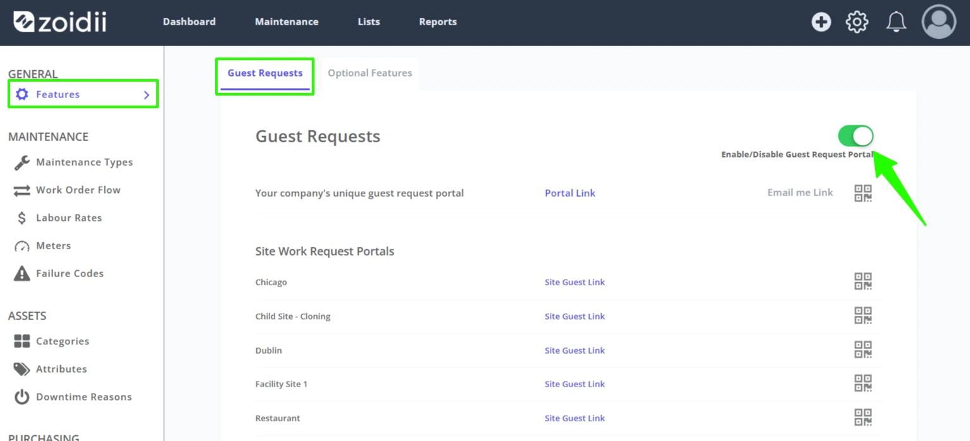Click the Site Work Request Portals heading
970x441 pixels.
click(325, 251)
